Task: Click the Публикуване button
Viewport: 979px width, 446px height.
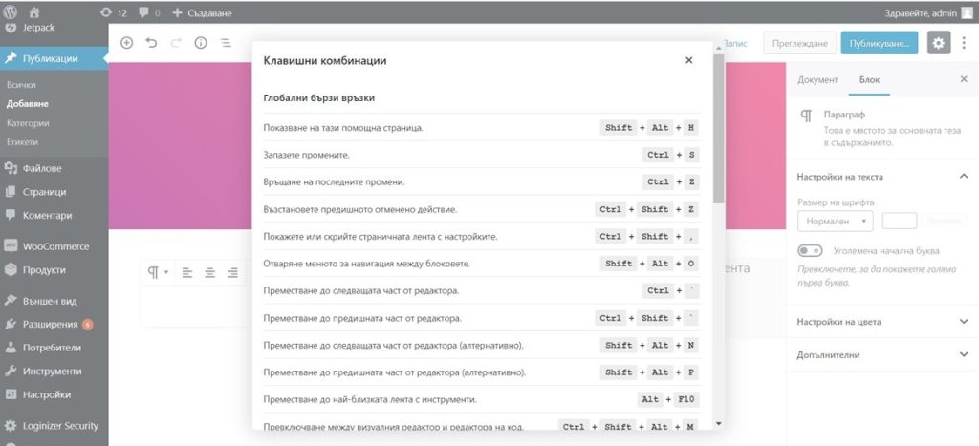Action: click(x=880, y=43)
